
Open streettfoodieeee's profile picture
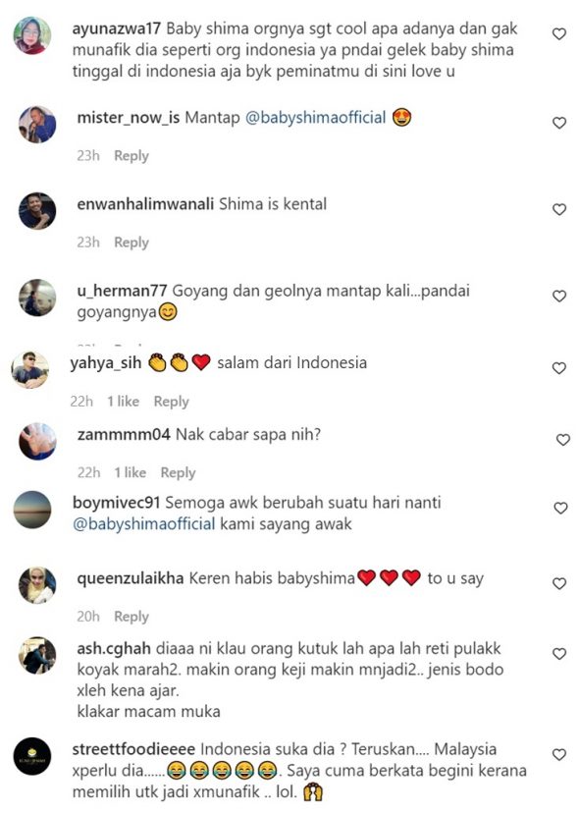pyautogui.click(x=32, y=756)
